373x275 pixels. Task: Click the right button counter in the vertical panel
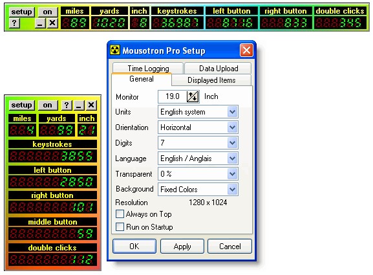point(52,207)
